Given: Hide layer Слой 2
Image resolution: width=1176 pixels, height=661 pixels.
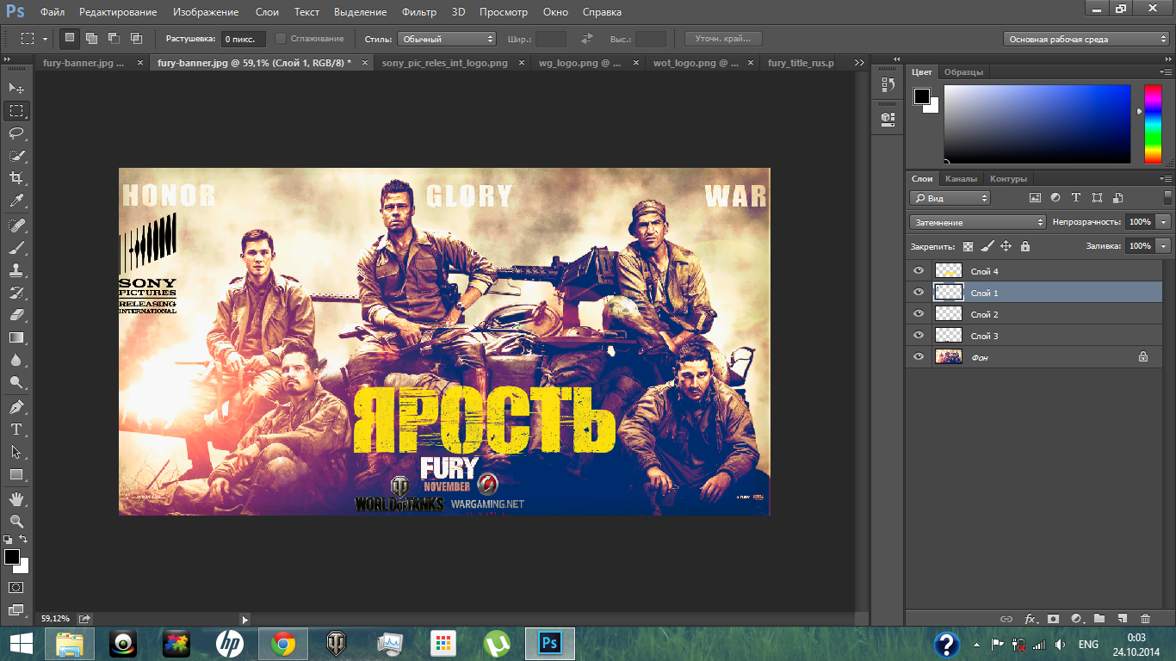Looking at the screenshot, I should (x=918, y=314).
